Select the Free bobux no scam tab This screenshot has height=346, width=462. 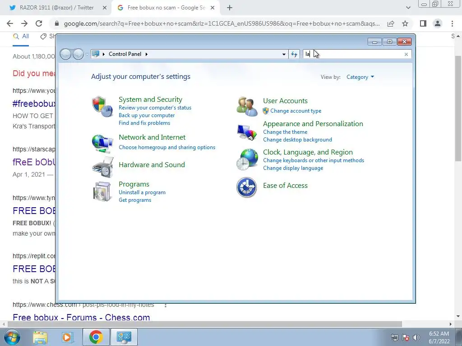166,8
